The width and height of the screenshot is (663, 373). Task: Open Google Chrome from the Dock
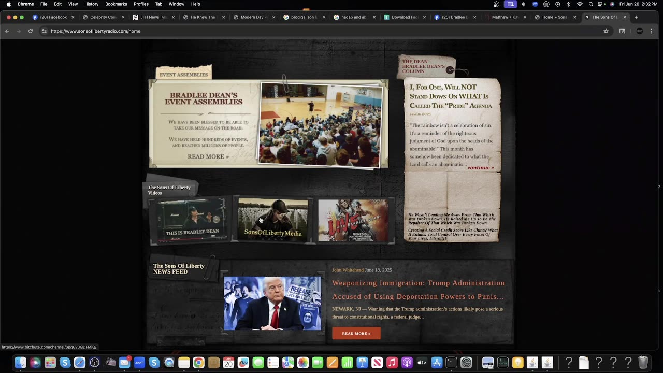tap(198, 363)
